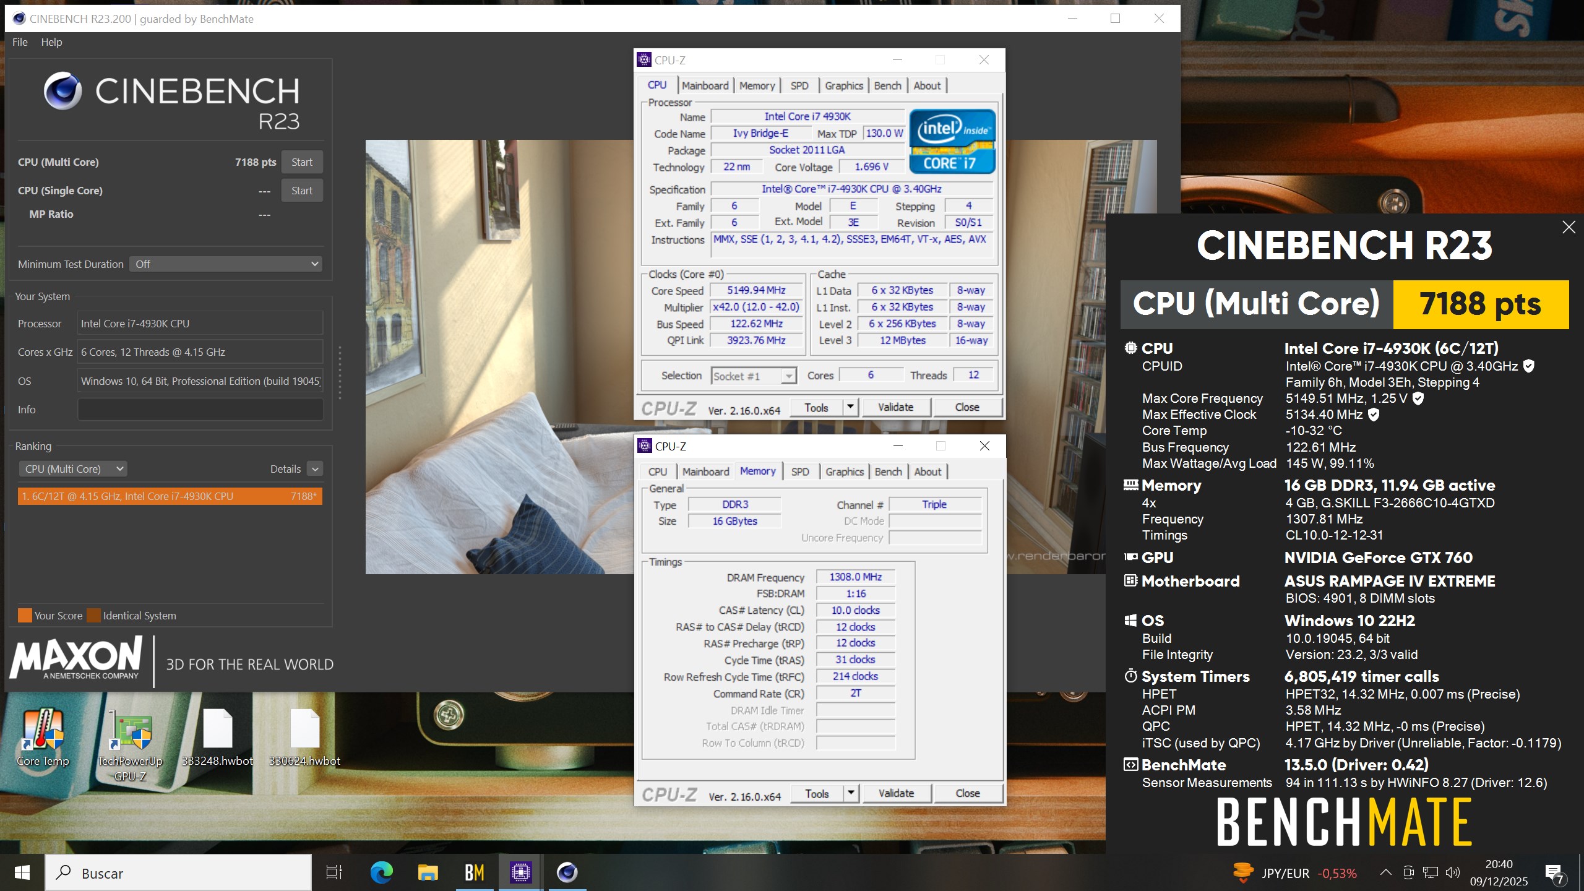
Task: Click Cinebench icon in taskbar
Action: click(567, 873)
